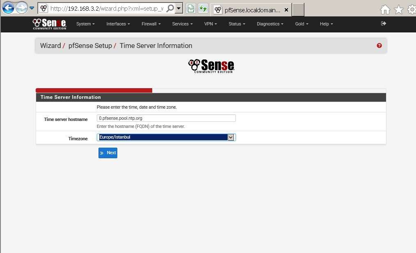Click the Next button
This screenshot has height=253, width=416.
tap(108, 153)
